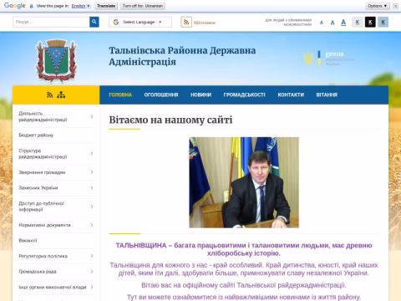This screenshot has height=301, width=401.
Task: Open the English language dropdown in translate bar
Action: point(81,6)
